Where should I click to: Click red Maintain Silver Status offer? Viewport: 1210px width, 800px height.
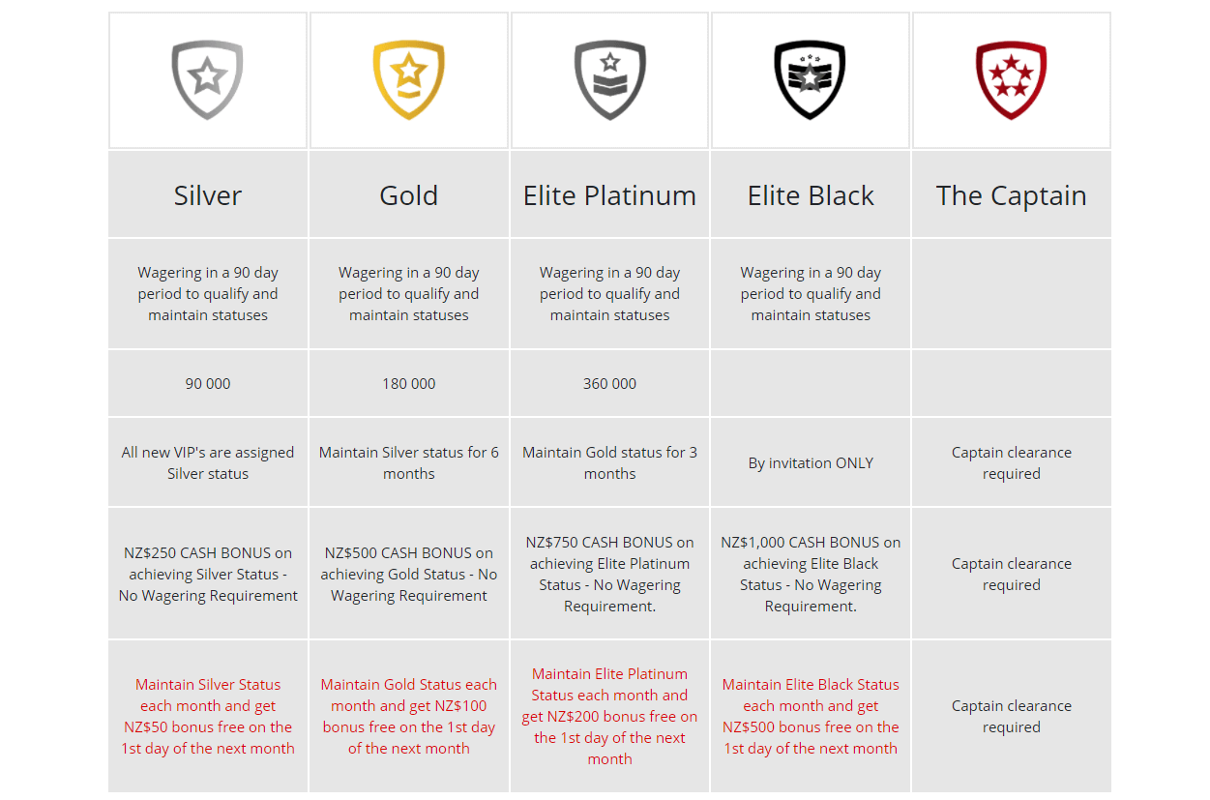208,717
